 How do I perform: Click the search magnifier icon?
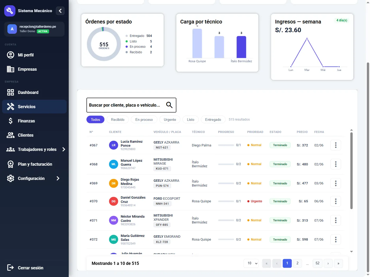tap(169, 105)
